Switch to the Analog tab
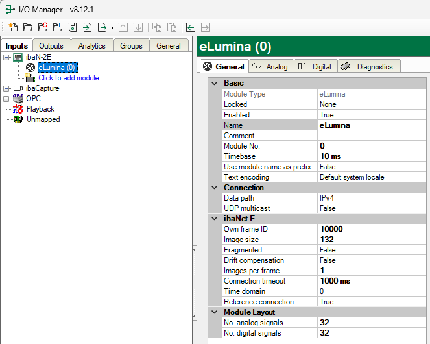 click(x=270, y=66)
